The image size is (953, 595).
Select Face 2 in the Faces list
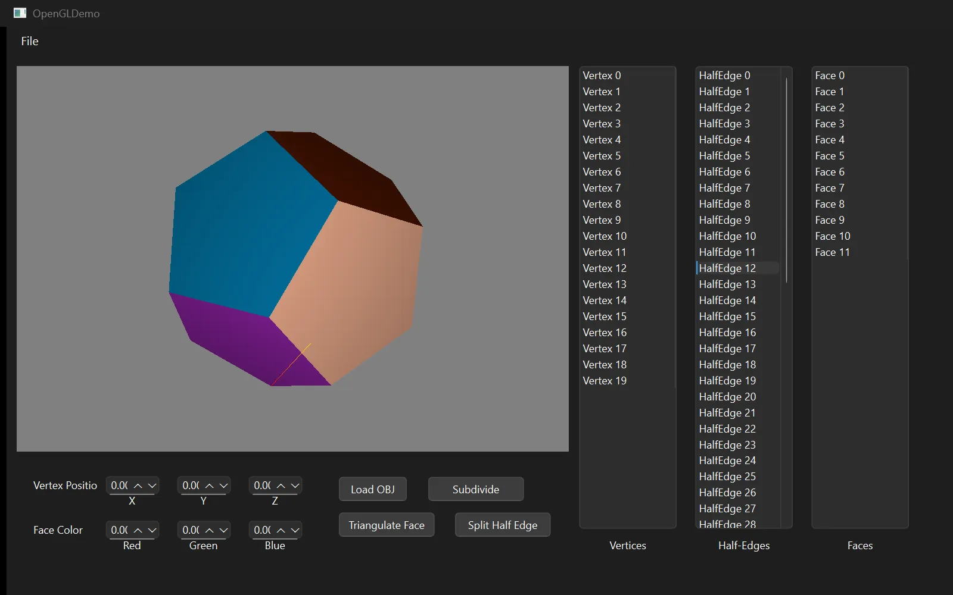click(859, 108)
